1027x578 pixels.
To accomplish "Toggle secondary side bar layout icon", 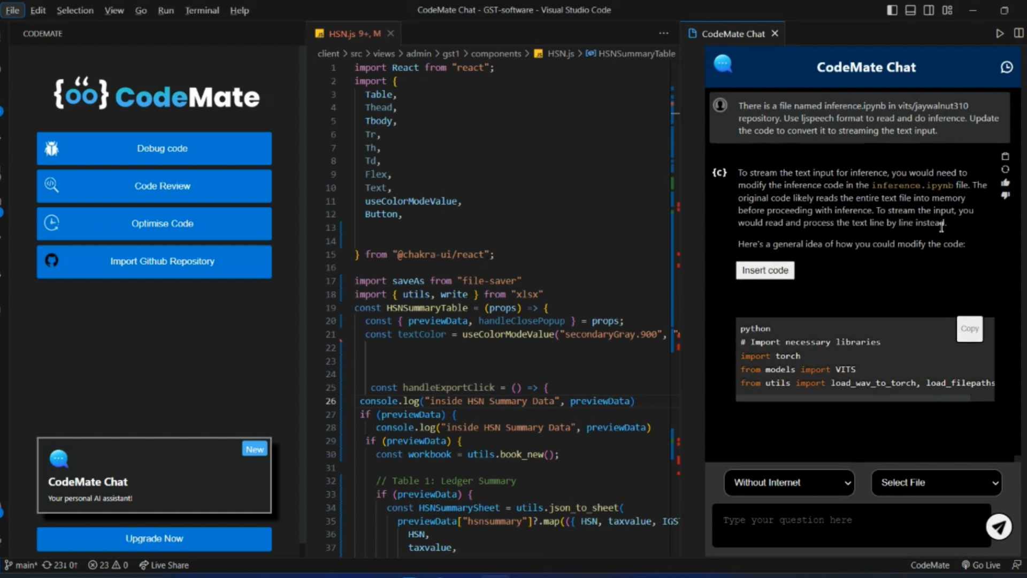I will [929, 10].
